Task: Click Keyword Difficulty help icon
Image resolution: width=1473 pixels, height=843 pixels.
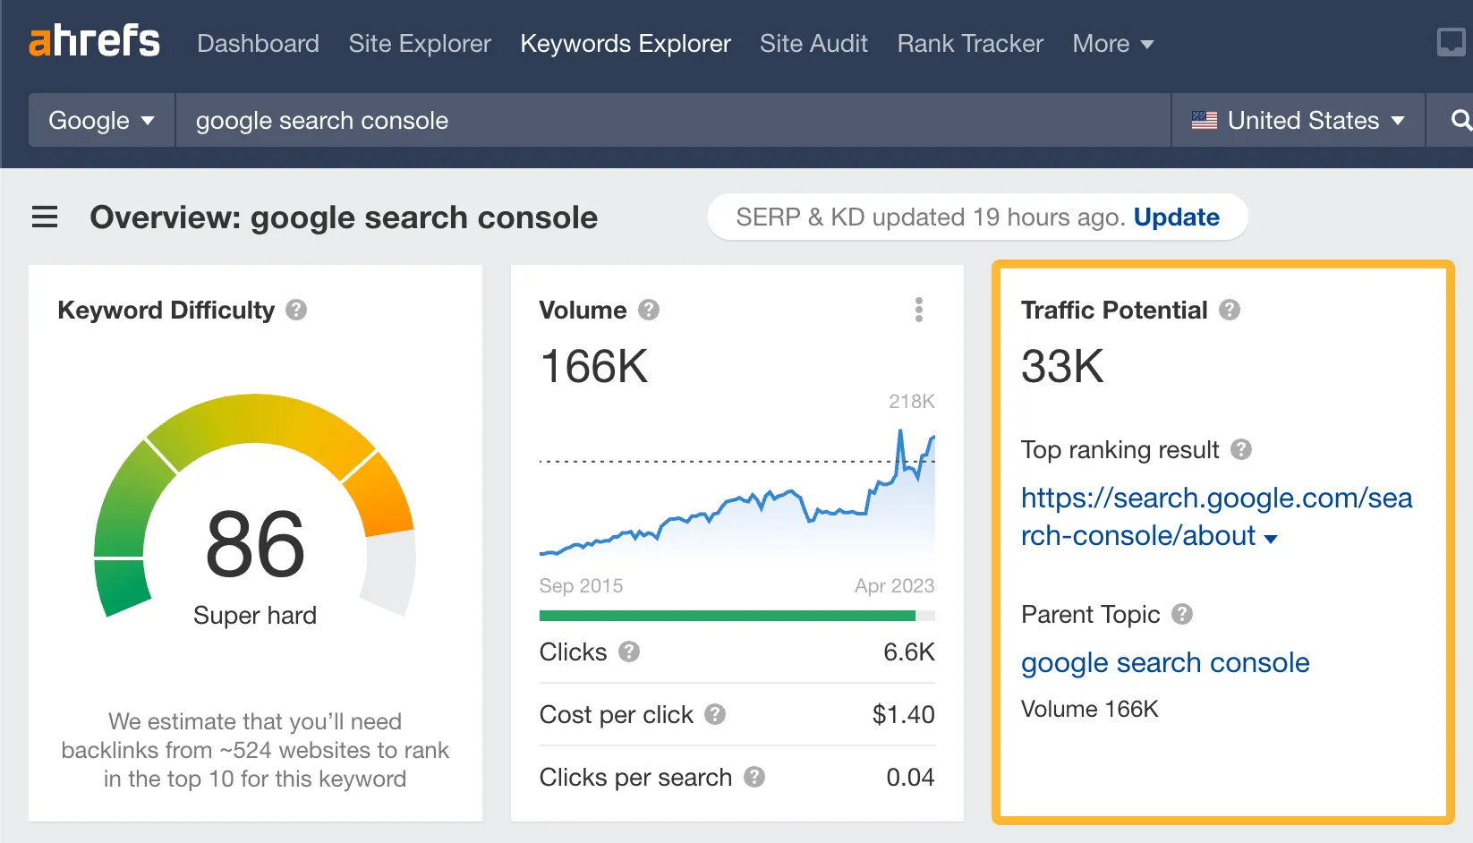Action: coord(296,310)
